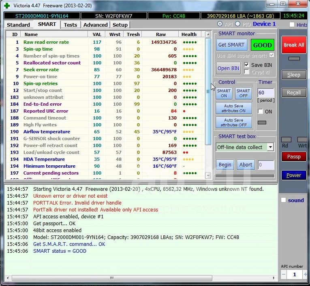This screenshot has height=286, width=310.
Task: Click the blue Power button
Action: (294, 175)
